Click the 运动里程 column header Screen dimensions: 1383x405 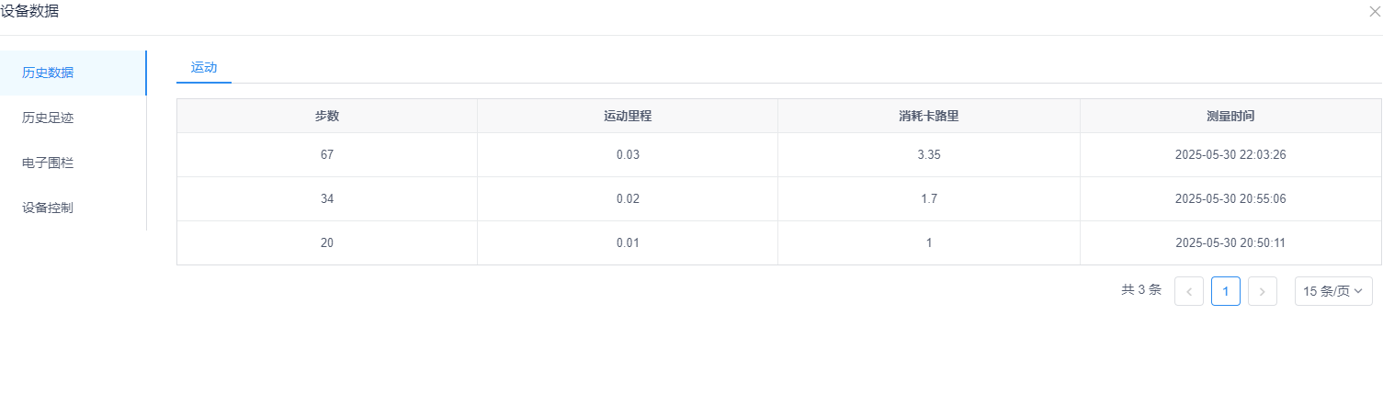coord(628,116)
